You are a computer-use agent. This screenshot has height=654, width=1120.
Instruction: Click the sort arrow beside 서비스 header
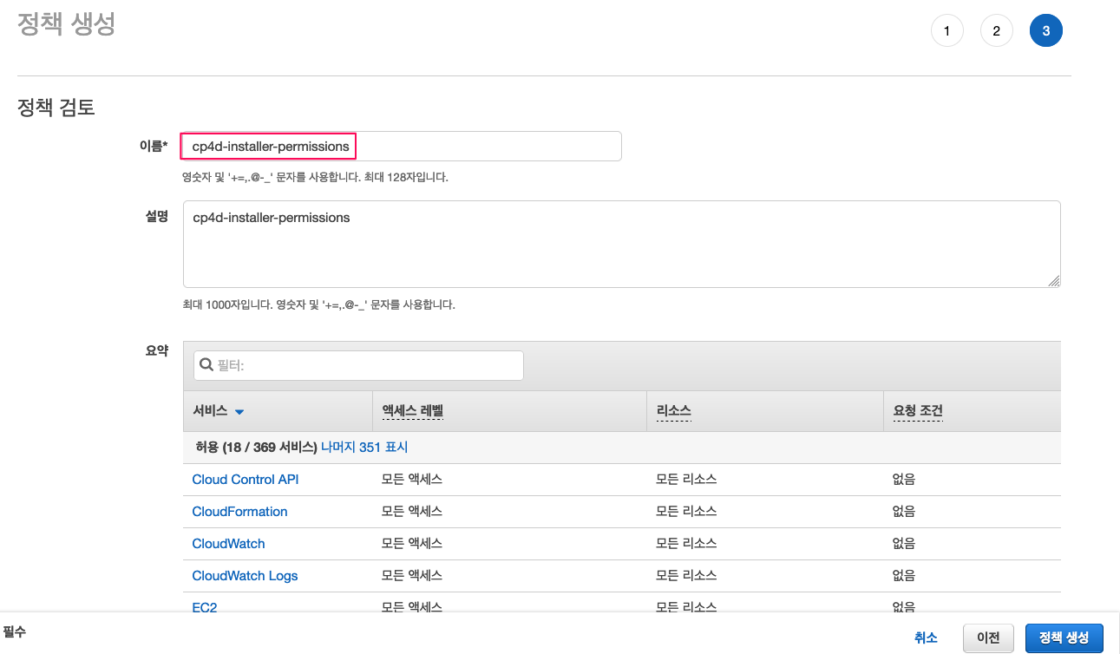[x=239, y=411]
